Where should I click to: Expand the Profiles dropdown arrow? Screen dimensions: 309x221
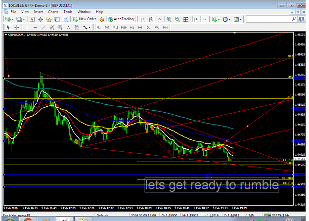point(24,19)
